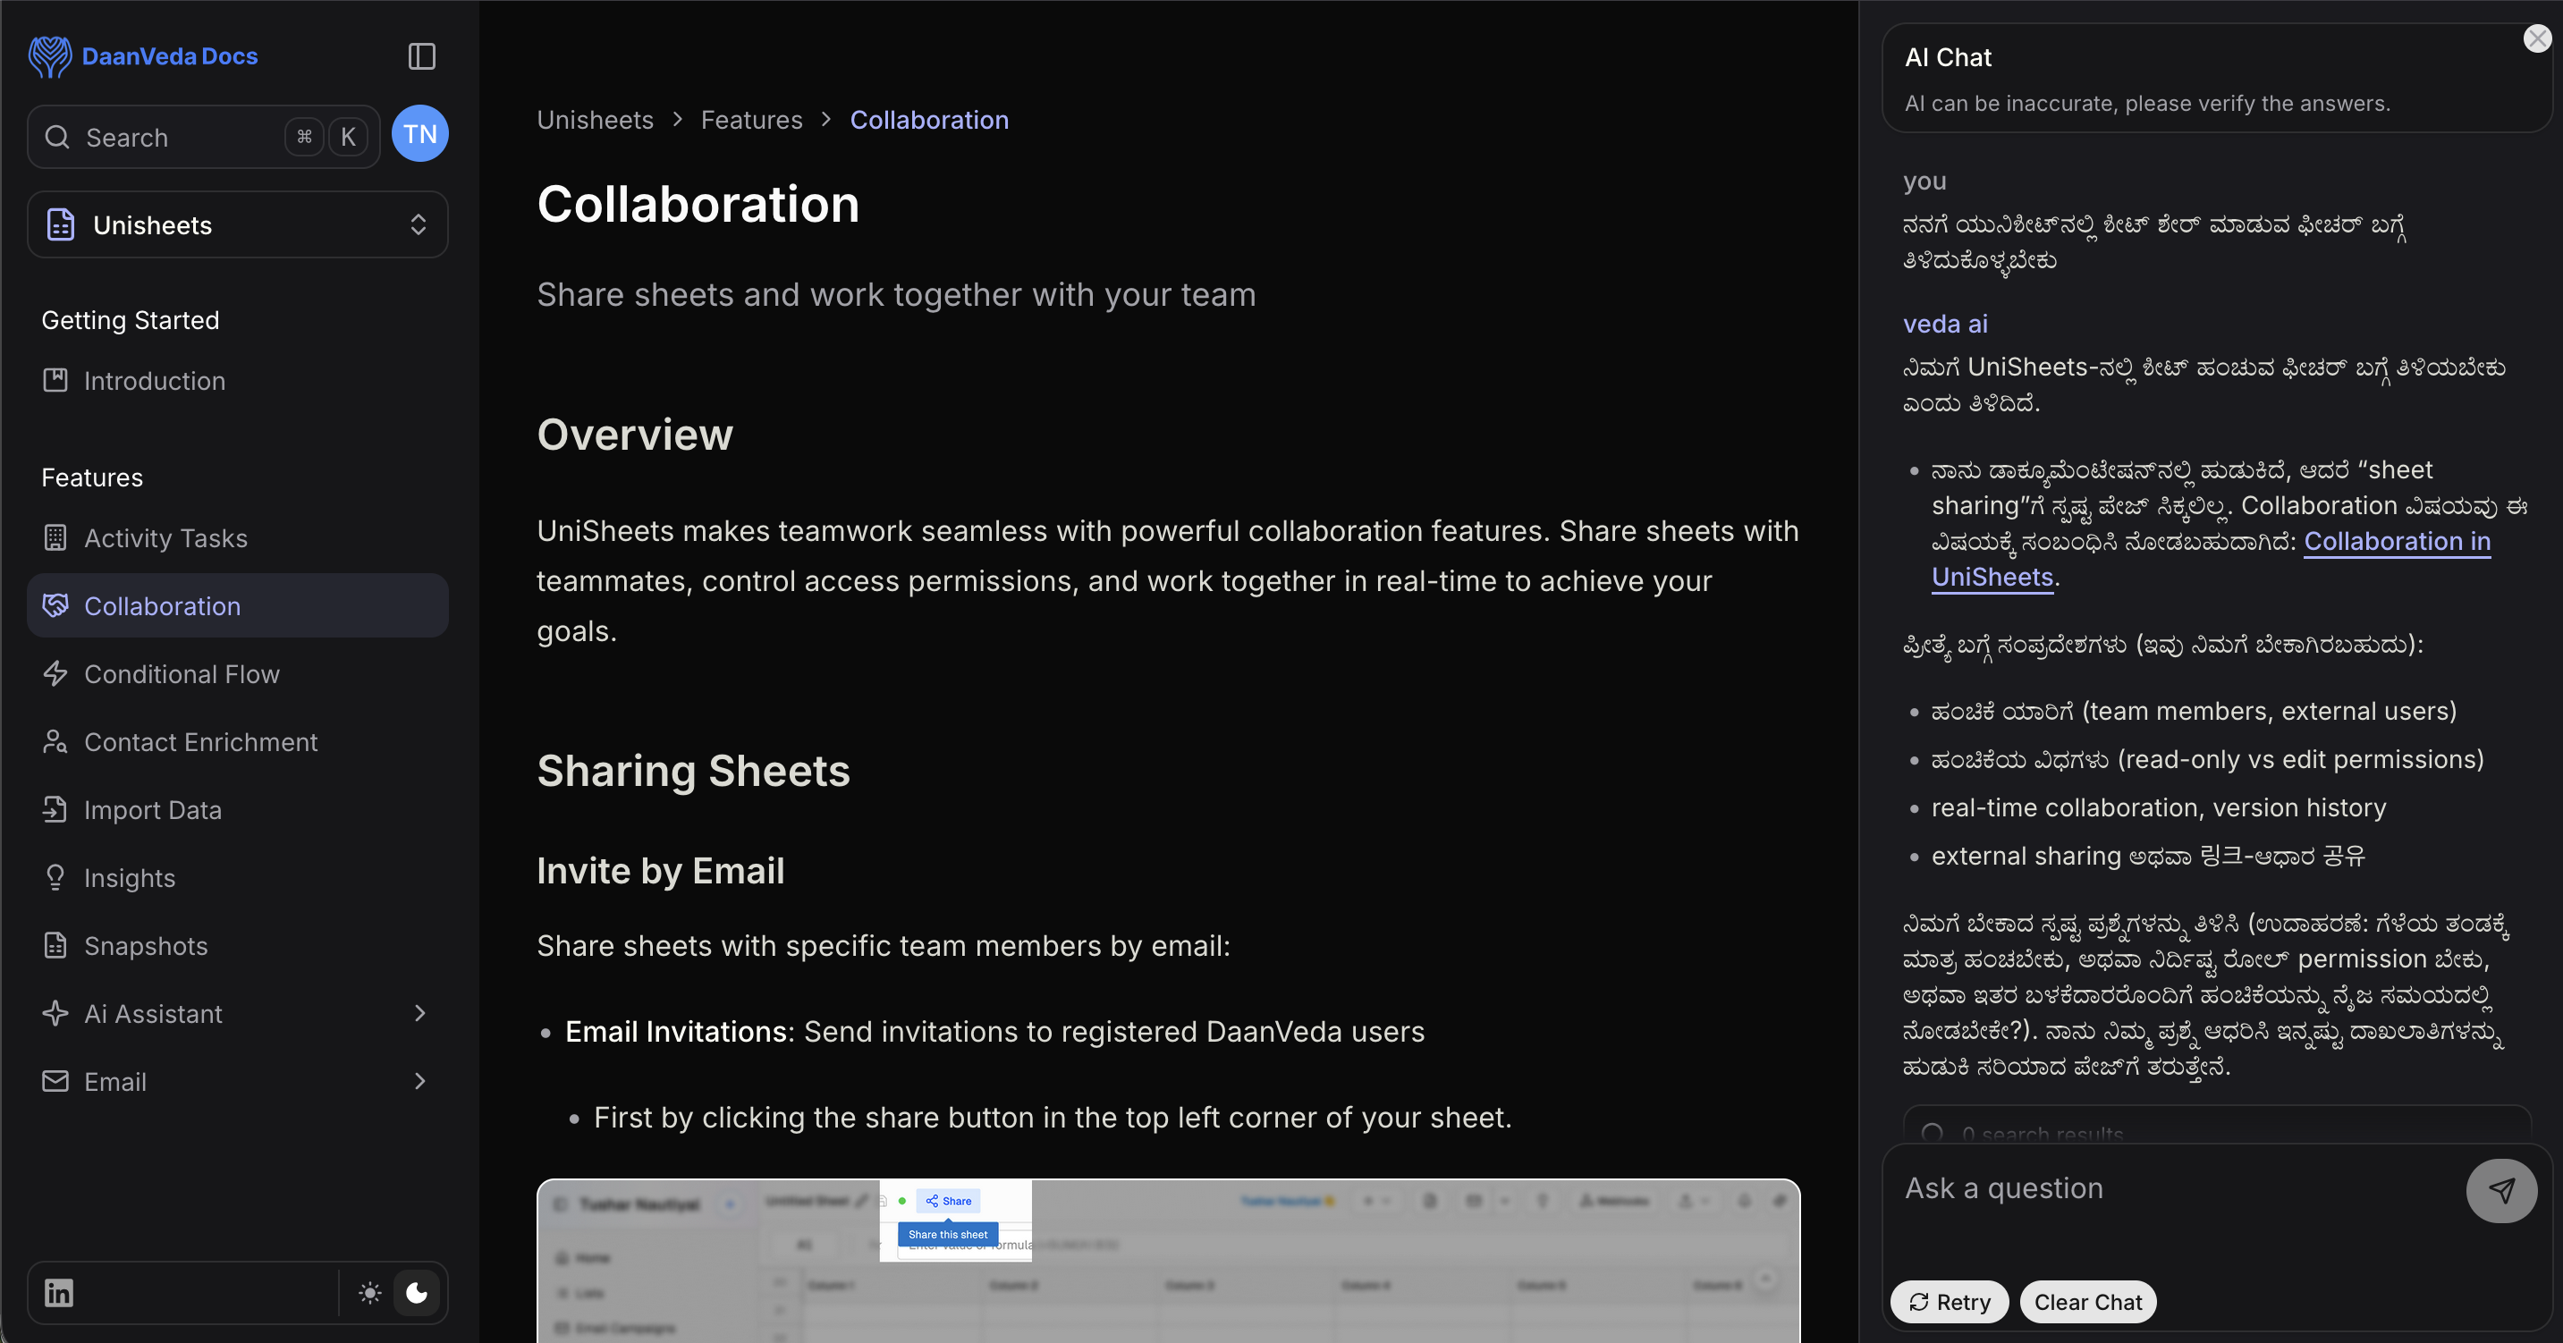Collapse the sidebar with the panel icon
Screen dimensions: 2563x1343
point(422,56)
